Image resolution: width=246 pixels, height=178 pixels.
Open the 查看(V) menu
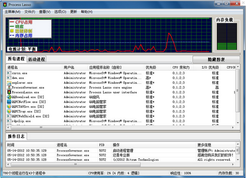point(45,12)
